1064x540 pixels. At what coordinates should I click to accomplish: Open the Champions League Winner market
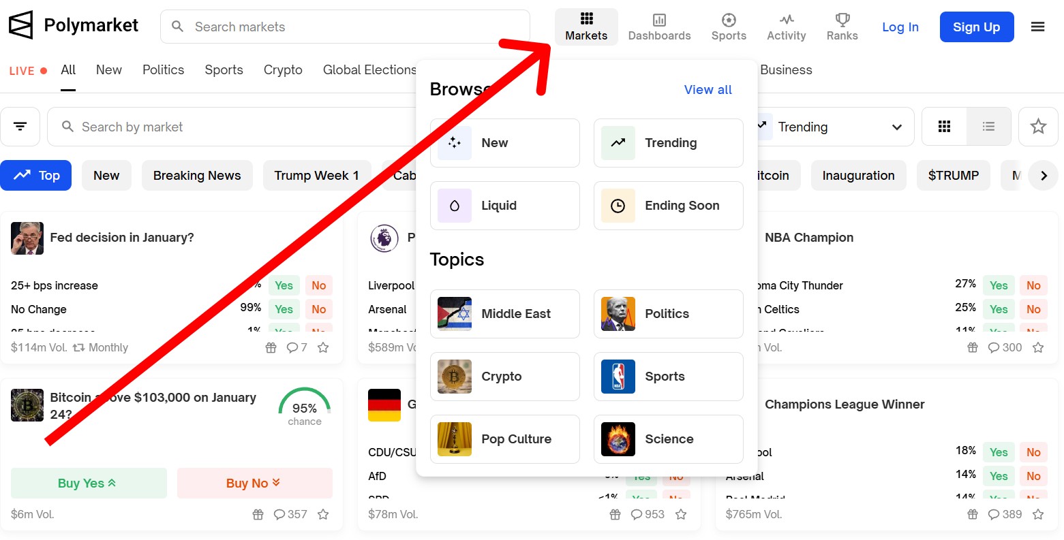click(845, 404)
